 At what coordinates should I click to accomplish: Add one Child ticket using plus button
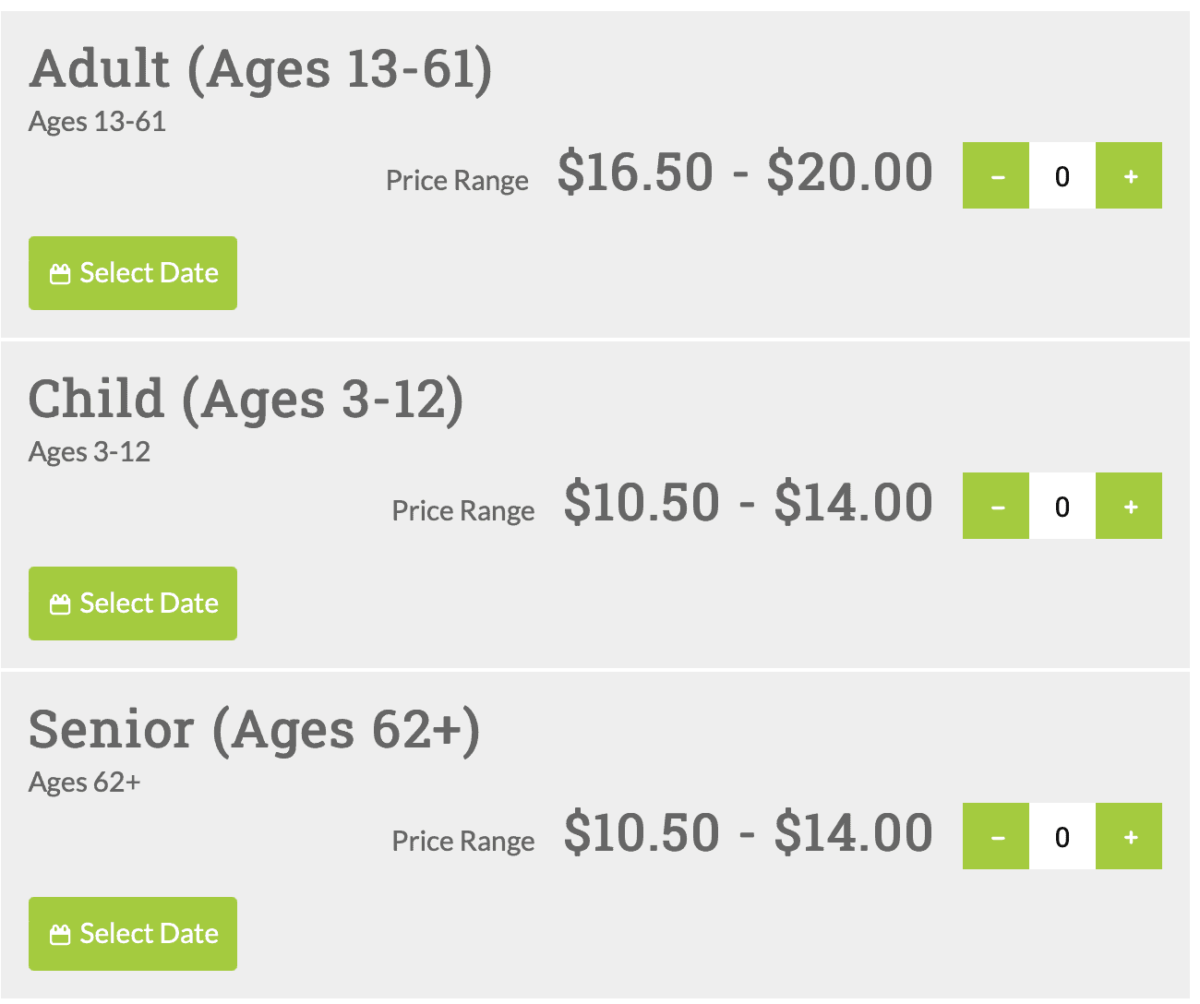1129,506
